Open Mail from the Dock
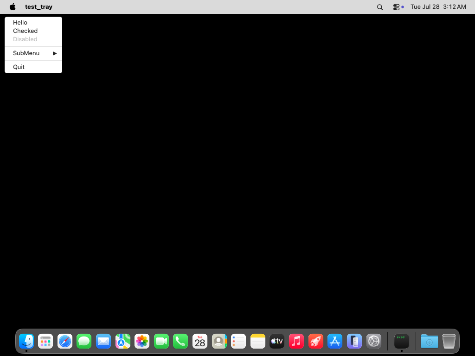The image size is (475, 356). click(x=103, y=341)
